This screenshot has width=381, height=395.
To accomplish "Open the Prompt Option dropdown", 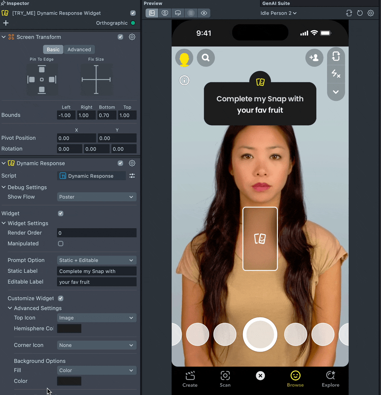I will tap(96, 260).
